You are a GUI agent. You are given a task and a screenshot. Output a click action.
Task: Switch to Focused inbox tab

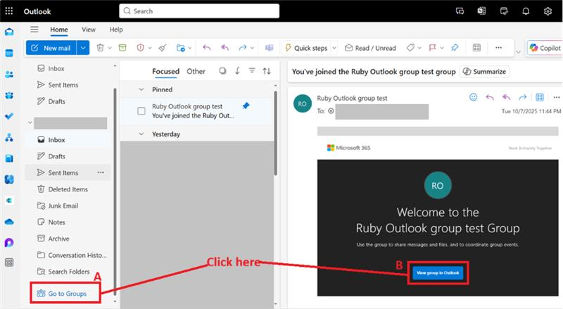[165, 72]
